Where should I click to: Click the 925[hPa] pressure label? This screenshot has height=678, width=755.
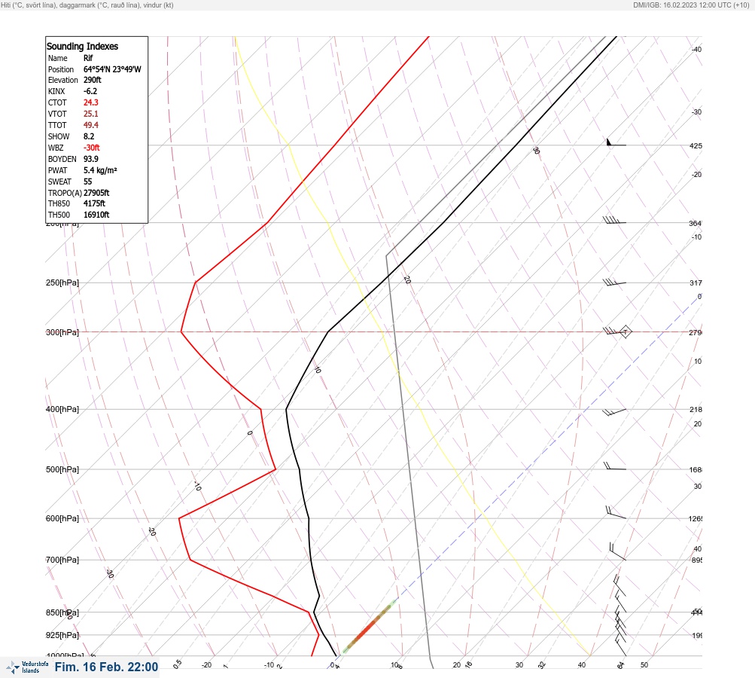62,635
